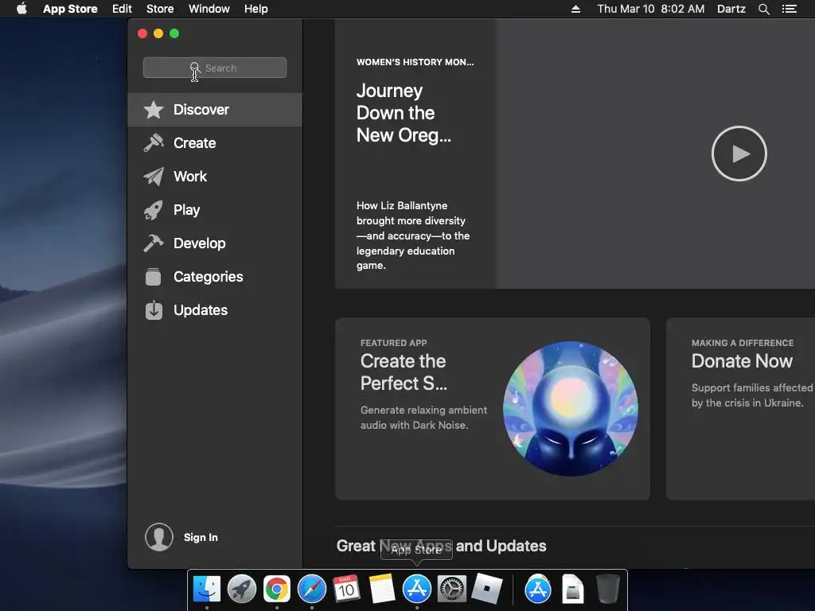Open the Create the Perfect S... featured card
This screenshot has width=815, height=611.
492,409
